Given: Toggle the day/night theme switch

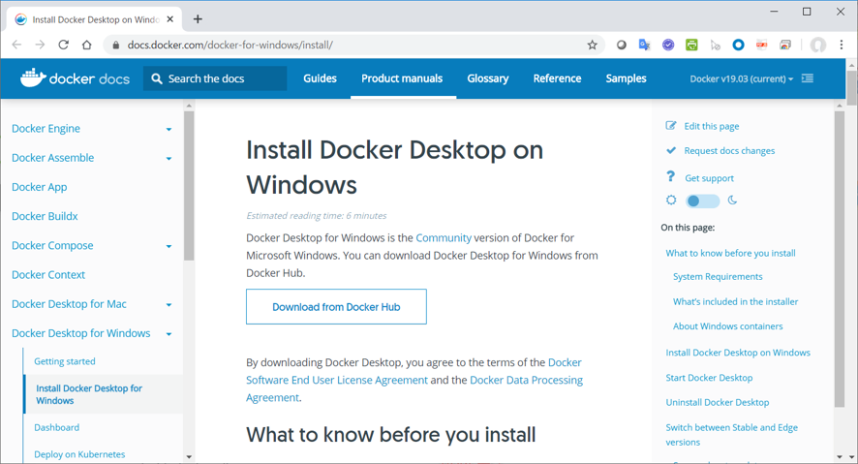Looking at the screenshot, I should (x=703, y=201).
